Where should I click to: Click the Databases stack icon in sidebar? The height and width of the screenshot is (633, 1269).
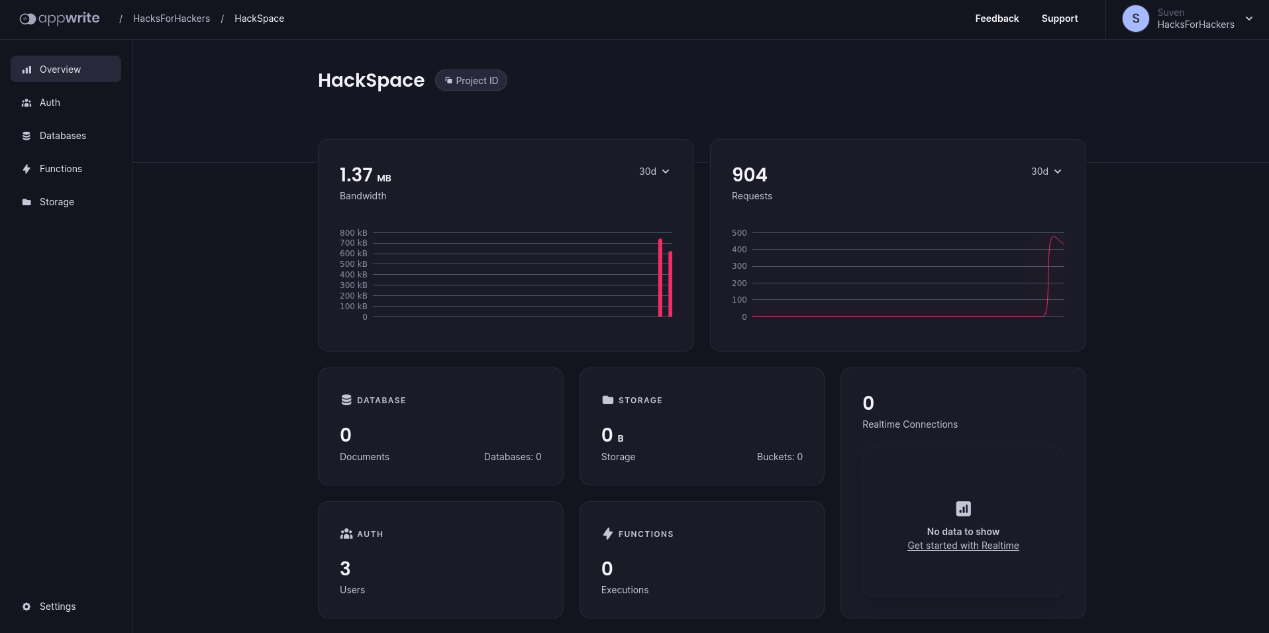[26, 136]
